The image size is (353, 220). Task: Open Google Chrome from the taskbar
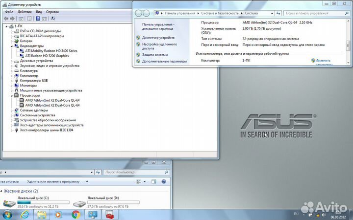coord(76,214)
